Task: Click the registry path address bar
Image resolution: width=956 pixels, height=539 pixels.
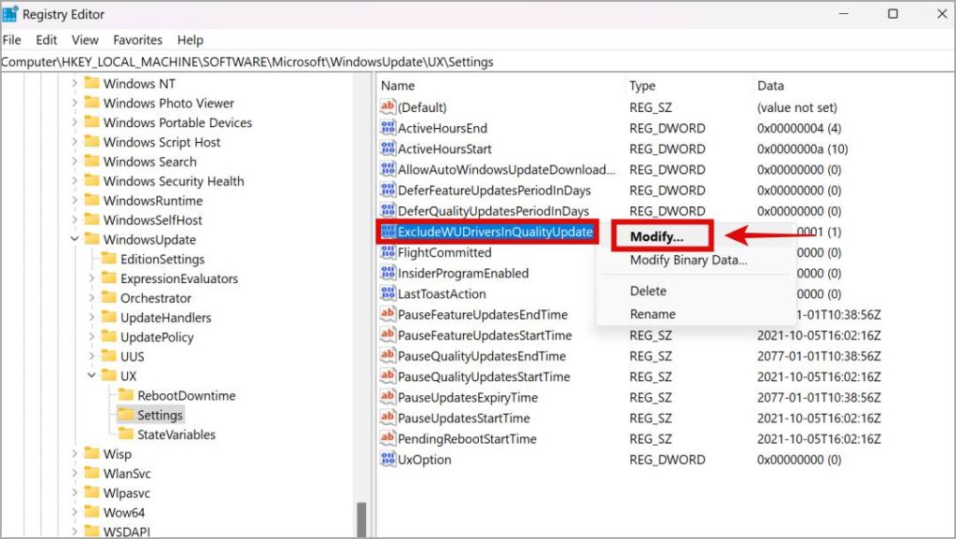Action: click(x=280, y=62)
